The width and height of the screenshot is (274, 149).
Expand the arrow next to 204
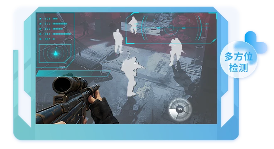(41, 19)
